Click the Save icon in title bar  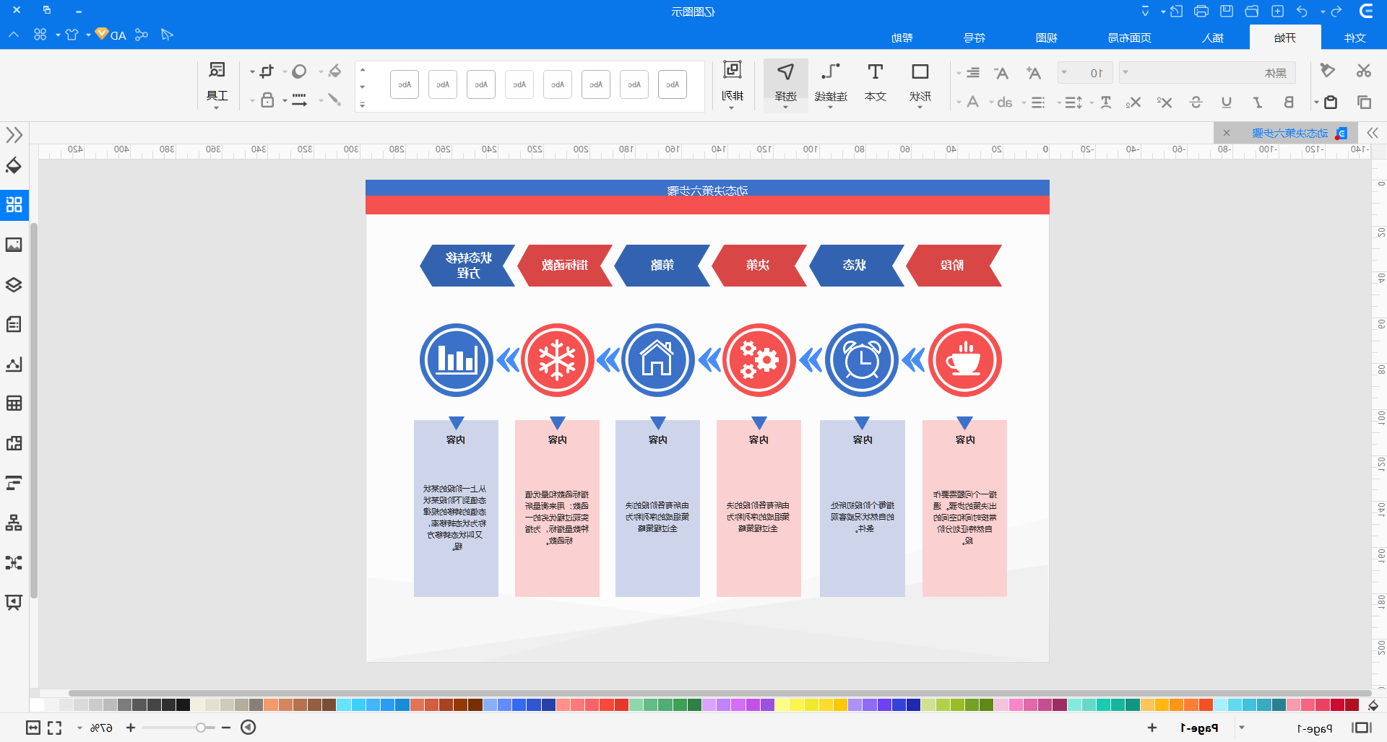tap(1227, 11)
